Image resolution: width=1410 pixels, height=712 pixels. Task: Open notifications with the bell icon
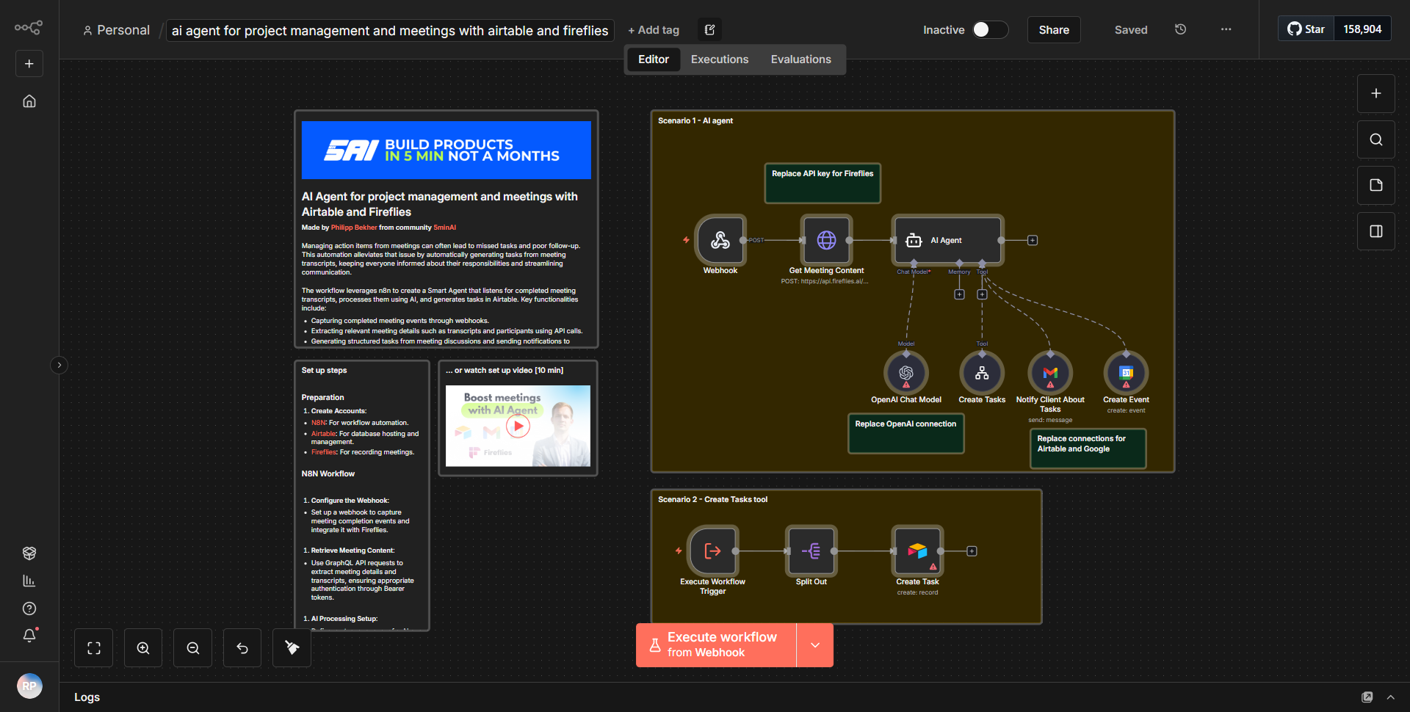tap(29, 636)
